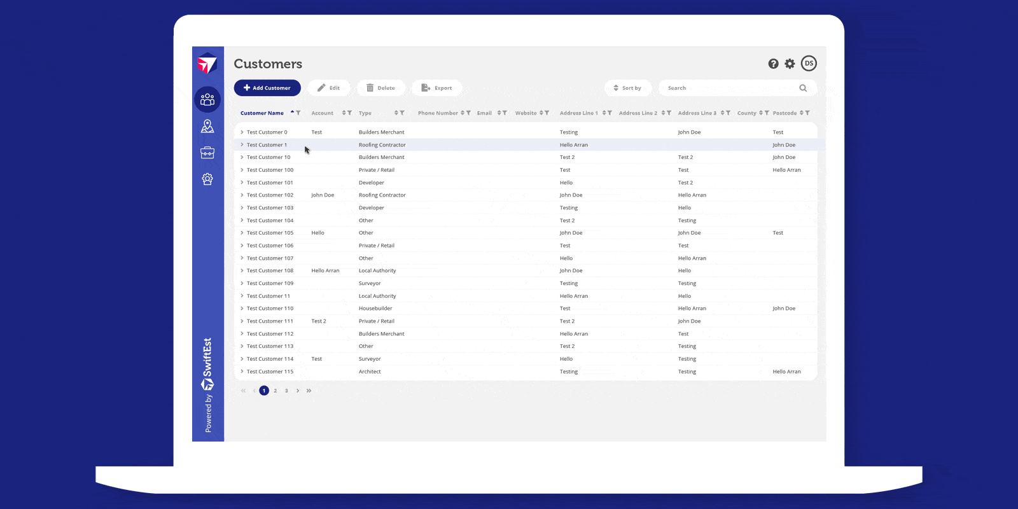Sort by the Account column arrows
1018x509 pixels.
[344, 113]
